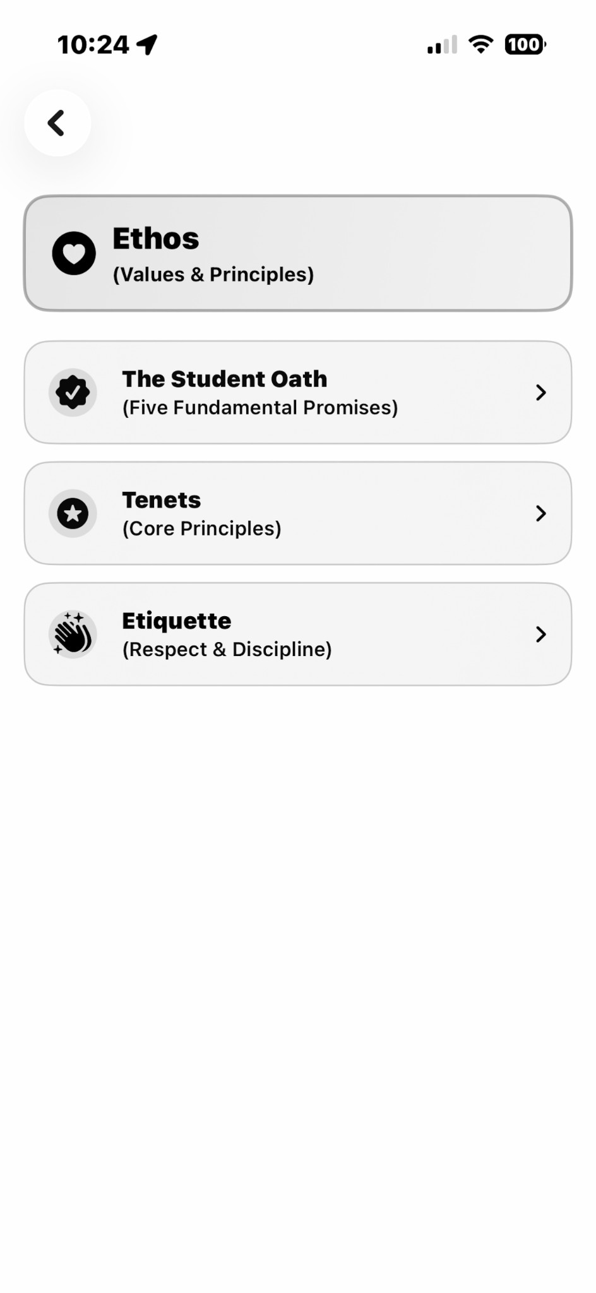Tap the Wi-Fi status icon
596x1293 pixels.
(x=480, y=45)
